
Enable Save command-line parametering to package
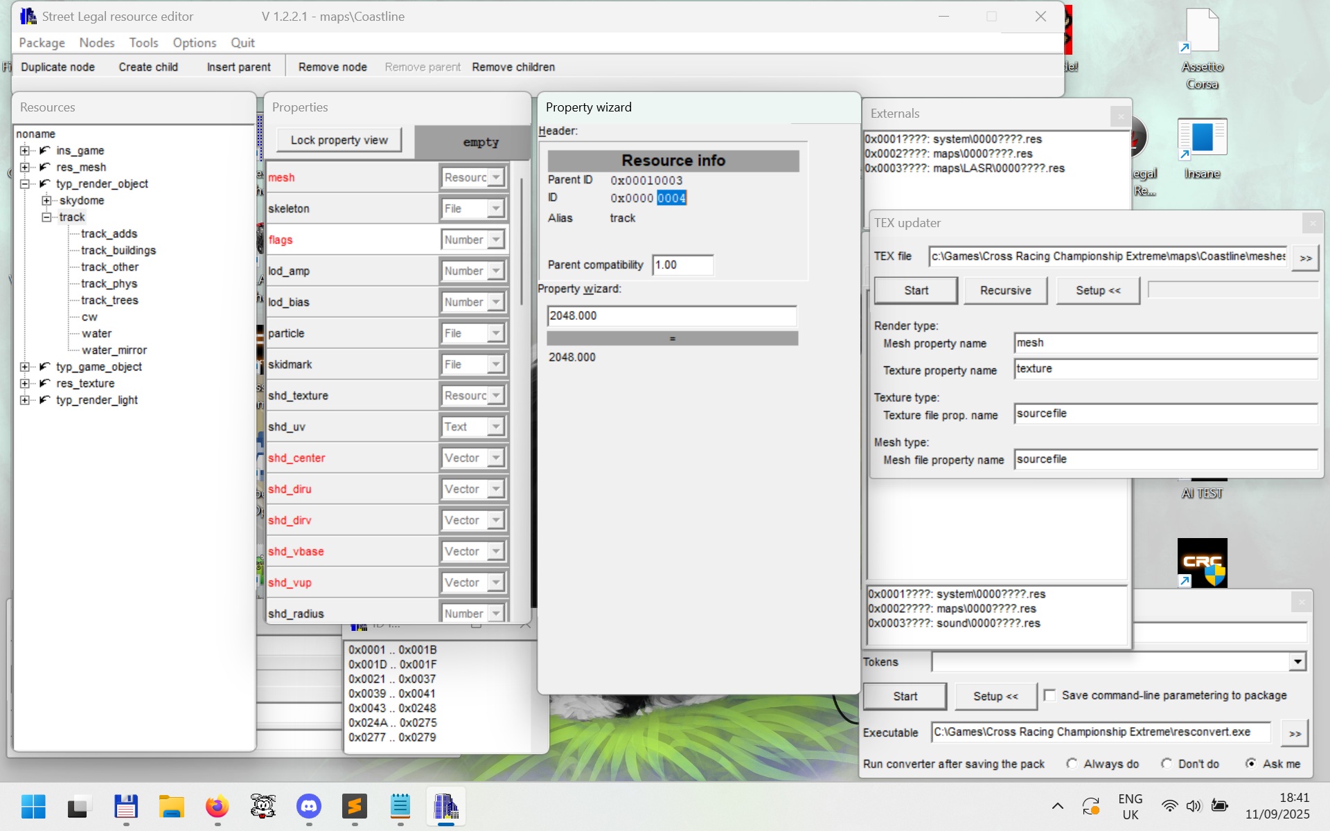[x=1050, y=695]
